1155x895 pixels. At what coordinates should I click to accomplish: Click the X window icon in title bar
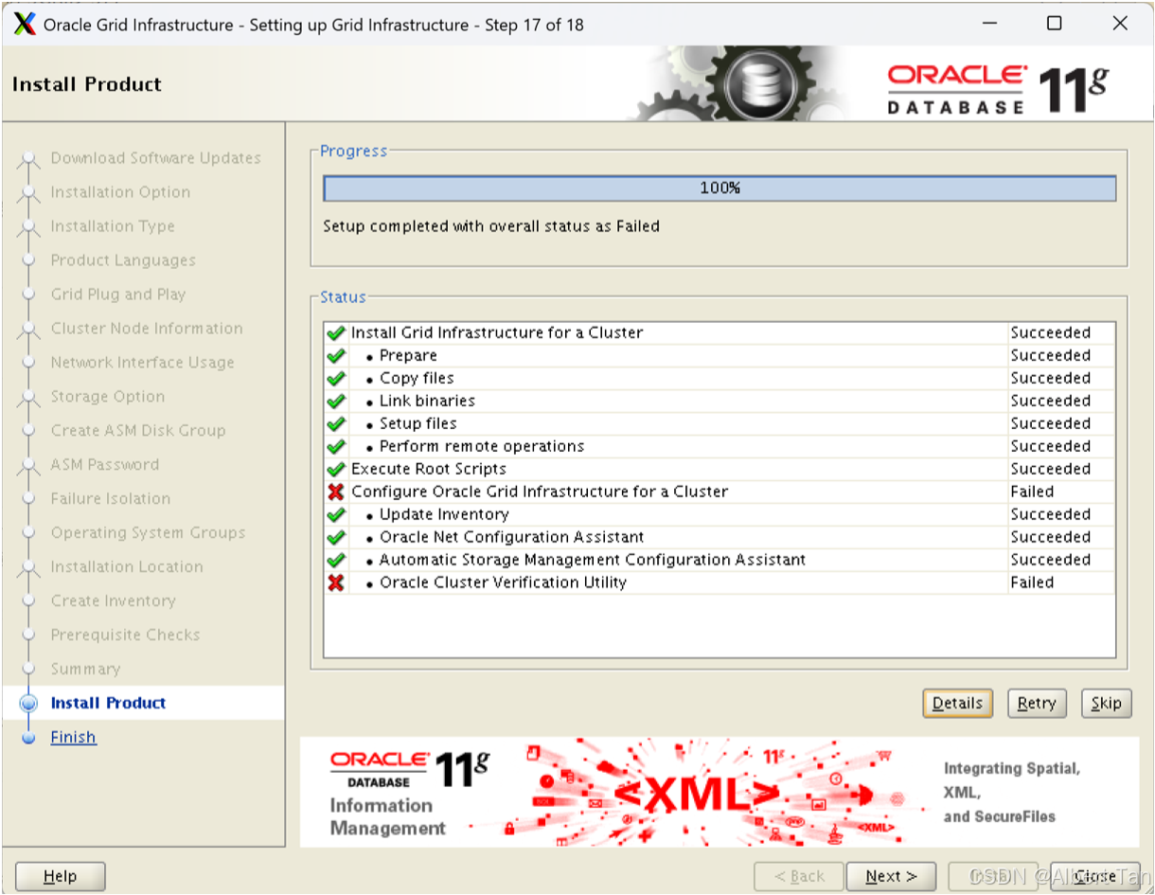26,24
